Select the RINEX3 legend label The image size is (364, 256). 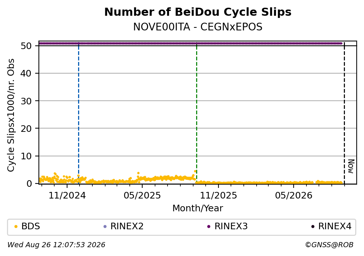point(231,226)
